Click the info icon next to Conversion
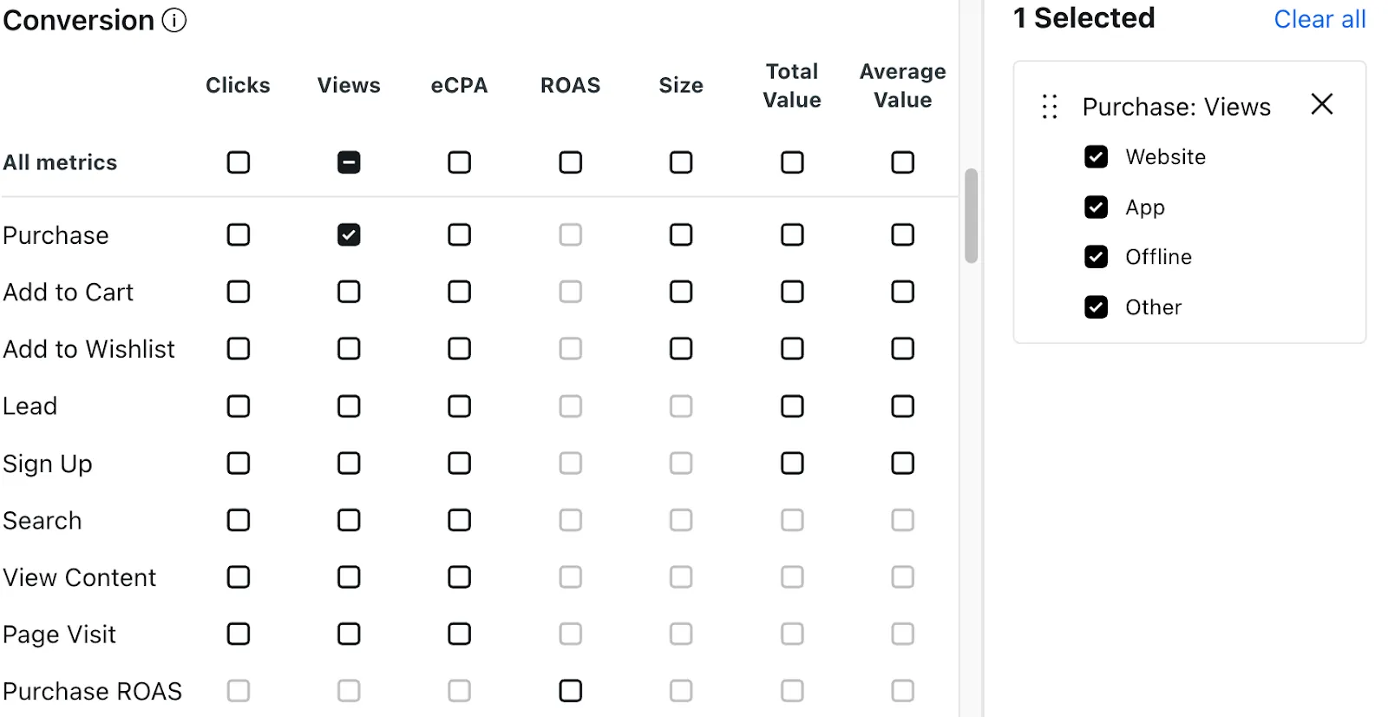The height and width of the screenshot is (717, 1388). coord(174,20)
